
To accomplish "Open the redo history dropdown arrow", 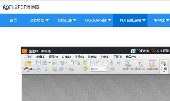I will tap(66, 69).
